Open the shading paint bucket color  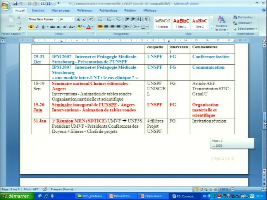(134, 27)
